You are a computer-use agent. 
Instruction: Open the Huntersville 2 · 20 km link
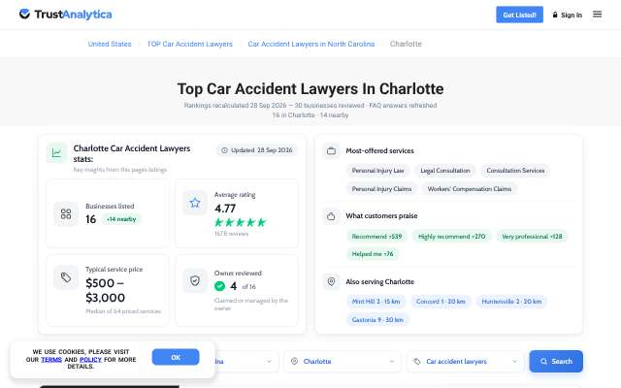(511, 302)
